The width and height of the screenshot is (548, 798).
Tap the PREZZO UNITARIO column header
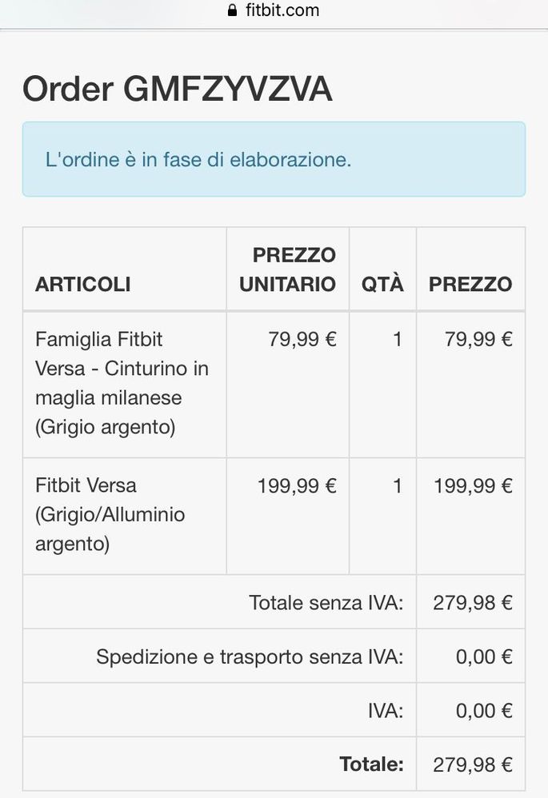288,269
